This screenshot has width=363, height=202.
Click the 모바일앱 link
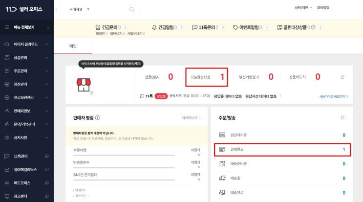pyautogui.click(x=323, y=8)
